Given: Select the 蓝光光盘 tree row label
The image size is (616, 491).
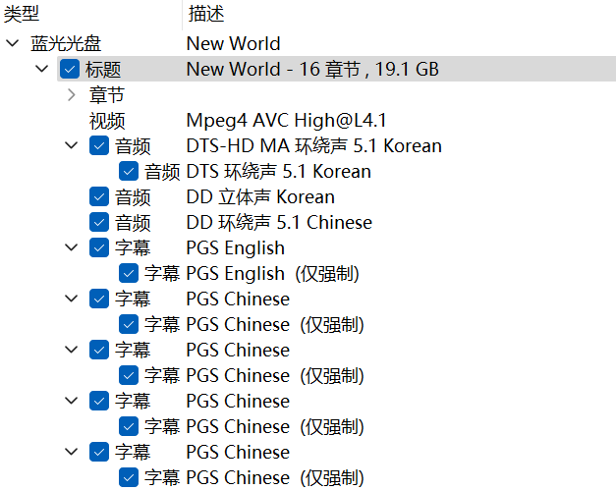Looking at the screenshot, I should [x=66, y=43].
